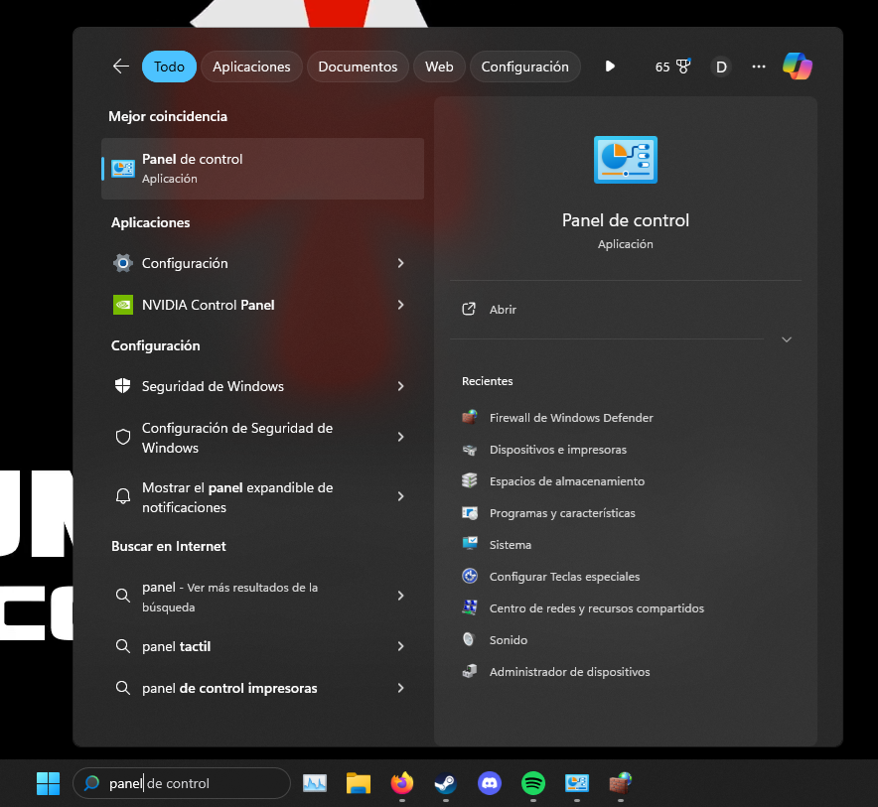This screenshot has height=807, width=878.
Task: Switch to the Aplicaciones filter tab
Action: click(x=251, y=67)
